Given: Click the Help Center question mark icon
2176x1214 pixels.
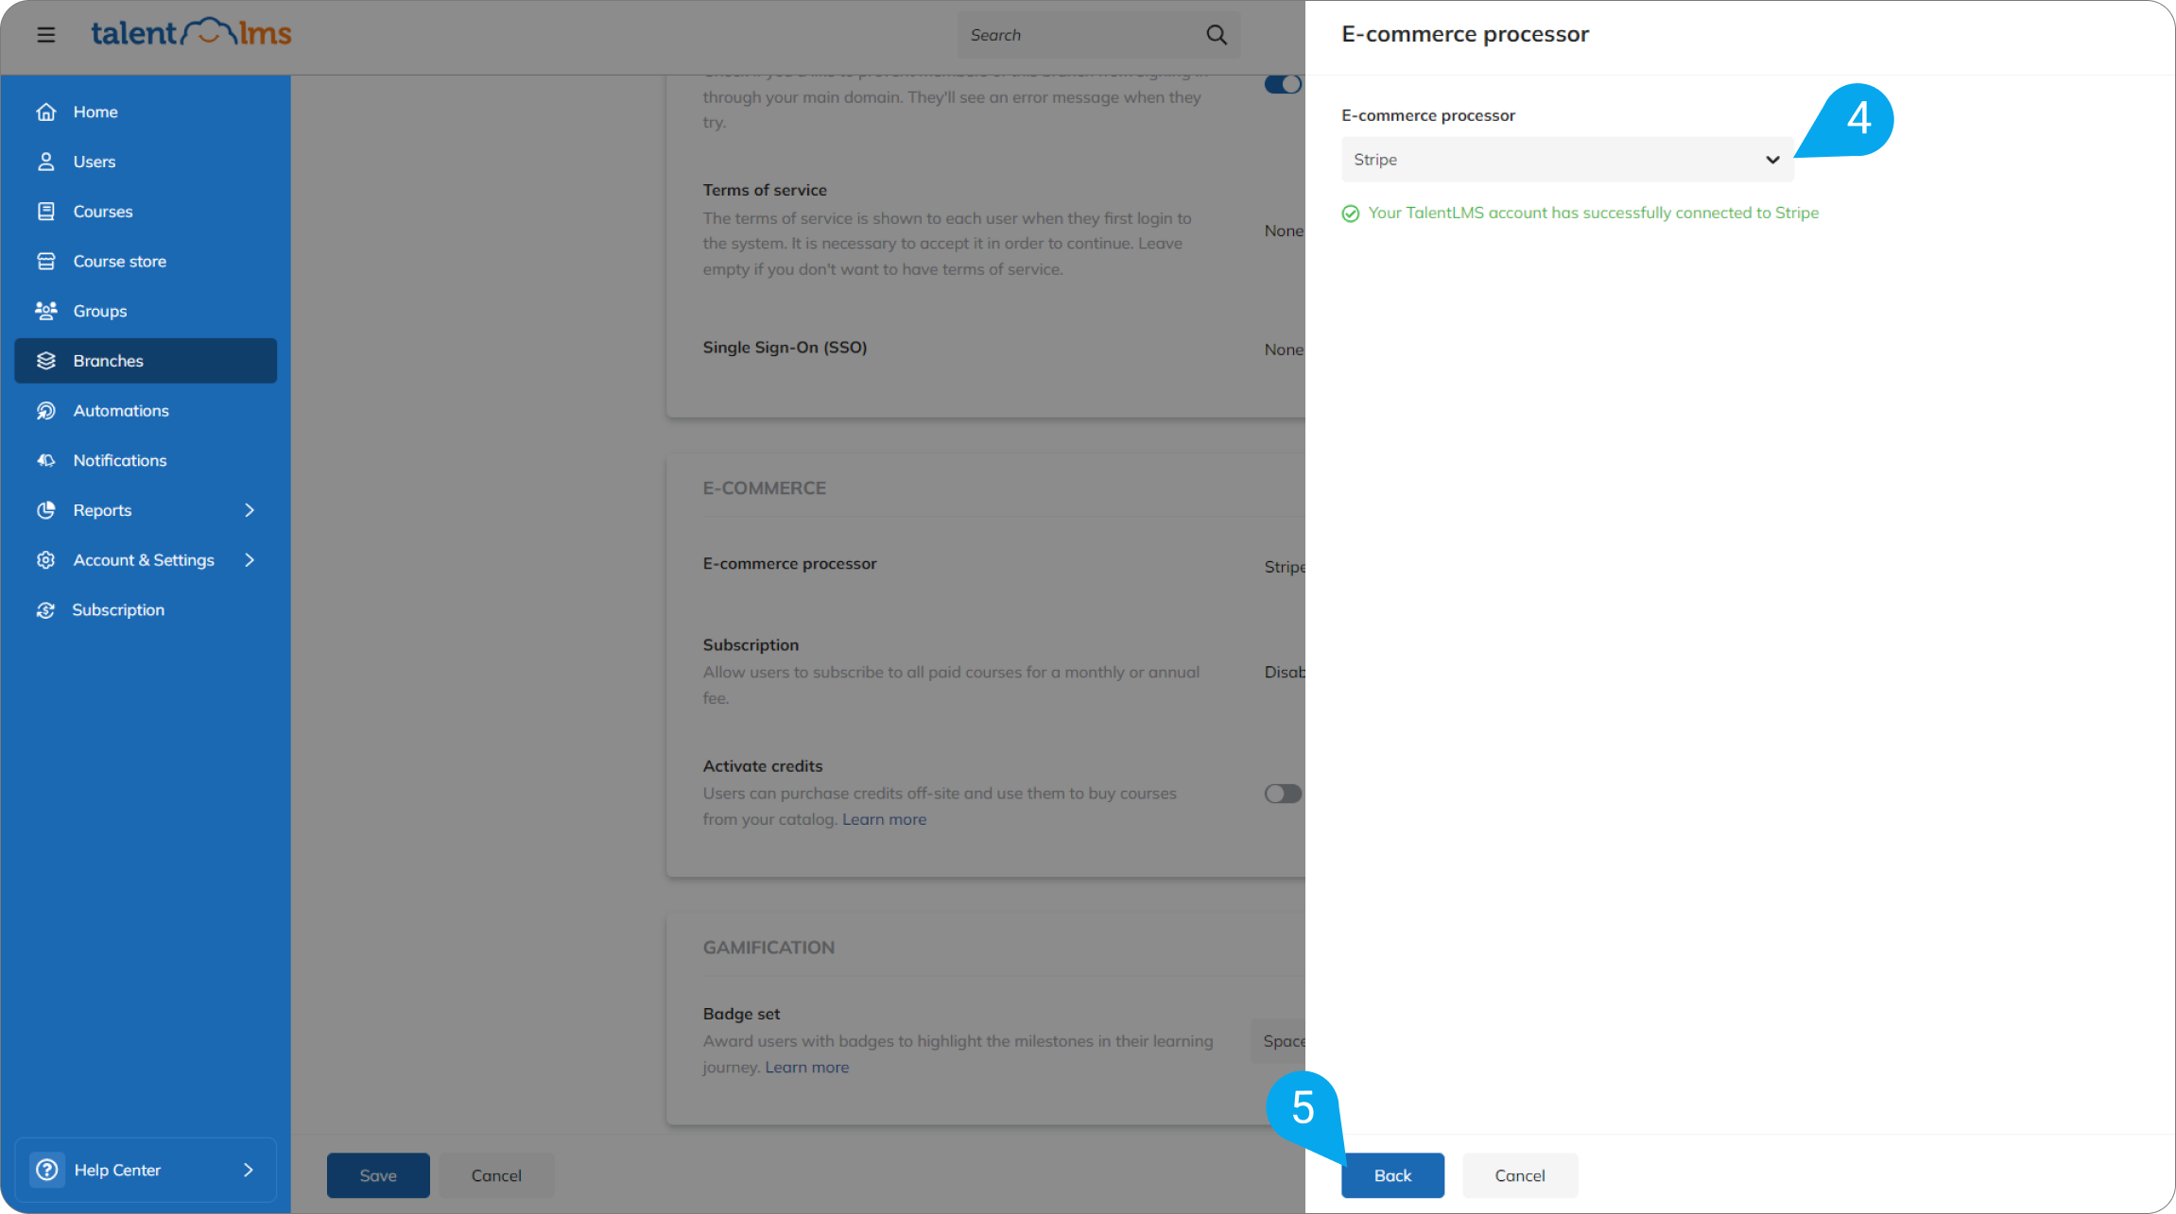Looking at the screenshot, I should 47,1170.
